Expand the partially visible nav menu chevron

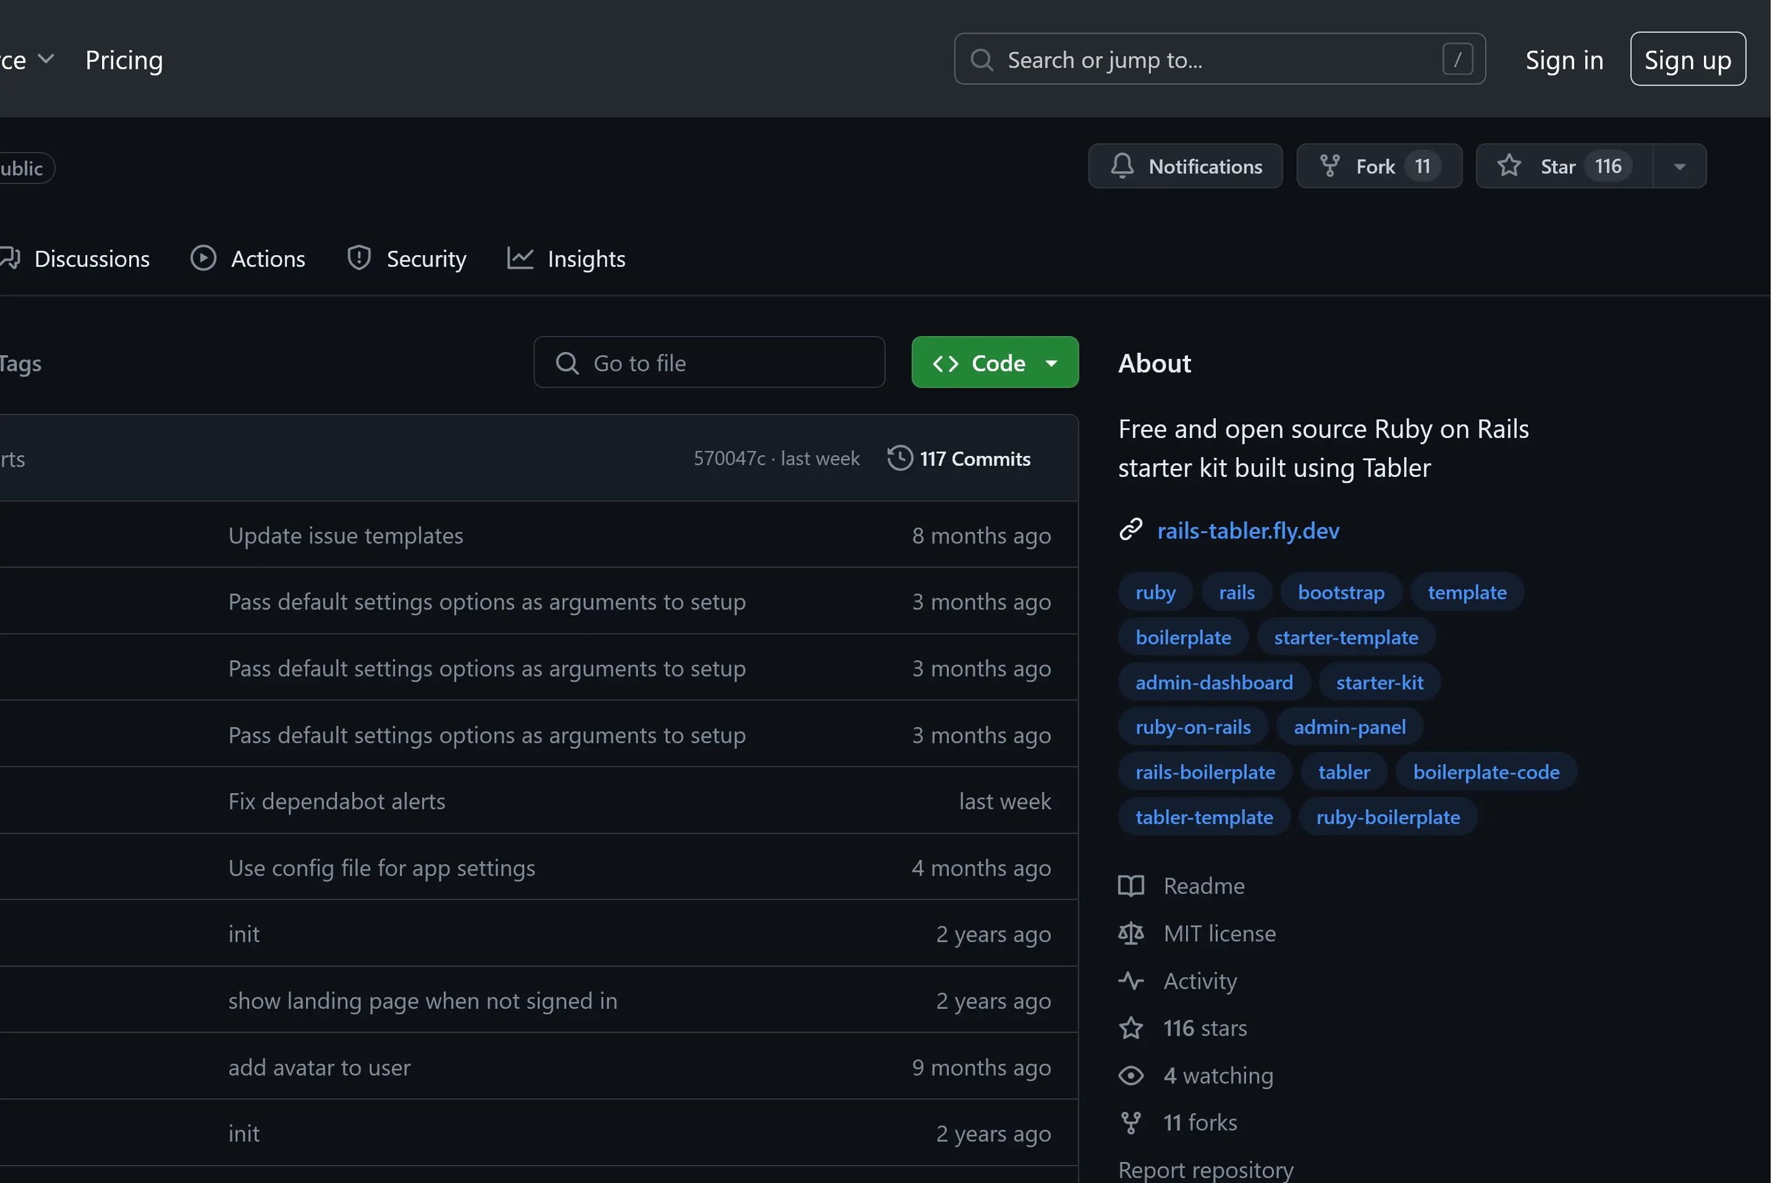coord(46,59)
